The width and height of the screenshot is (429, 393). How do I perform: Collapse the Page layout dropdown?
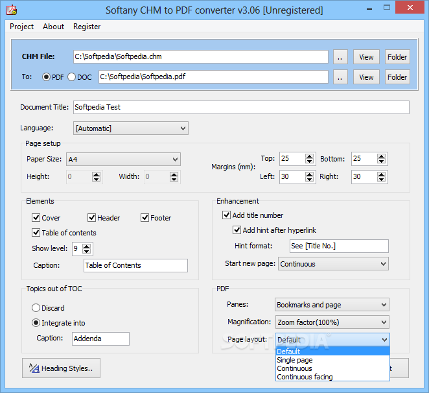coord(332,340)
